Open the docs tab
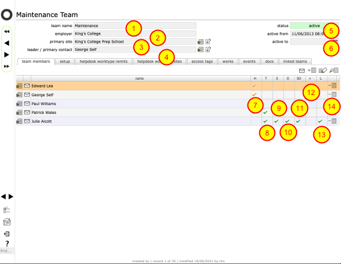 269,62
